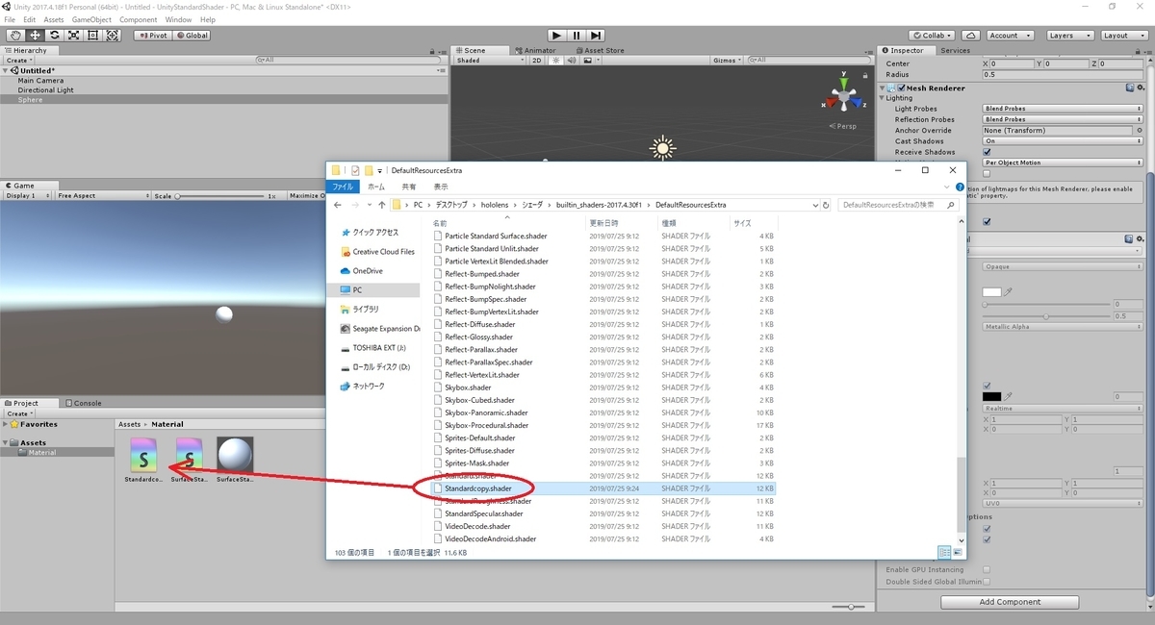The height and width of the screenshot is (625, 1155).
Task: Select the Move tool in Unity toolbar
Action: (35, 36)
